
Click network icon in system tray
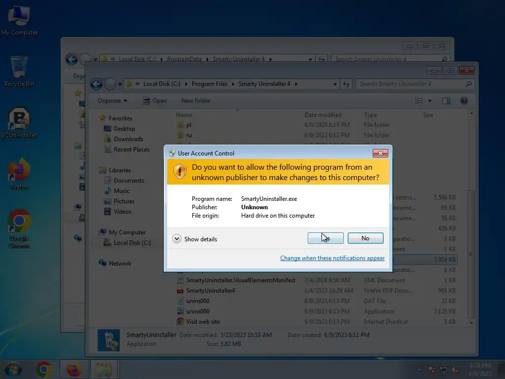[443, 370]
